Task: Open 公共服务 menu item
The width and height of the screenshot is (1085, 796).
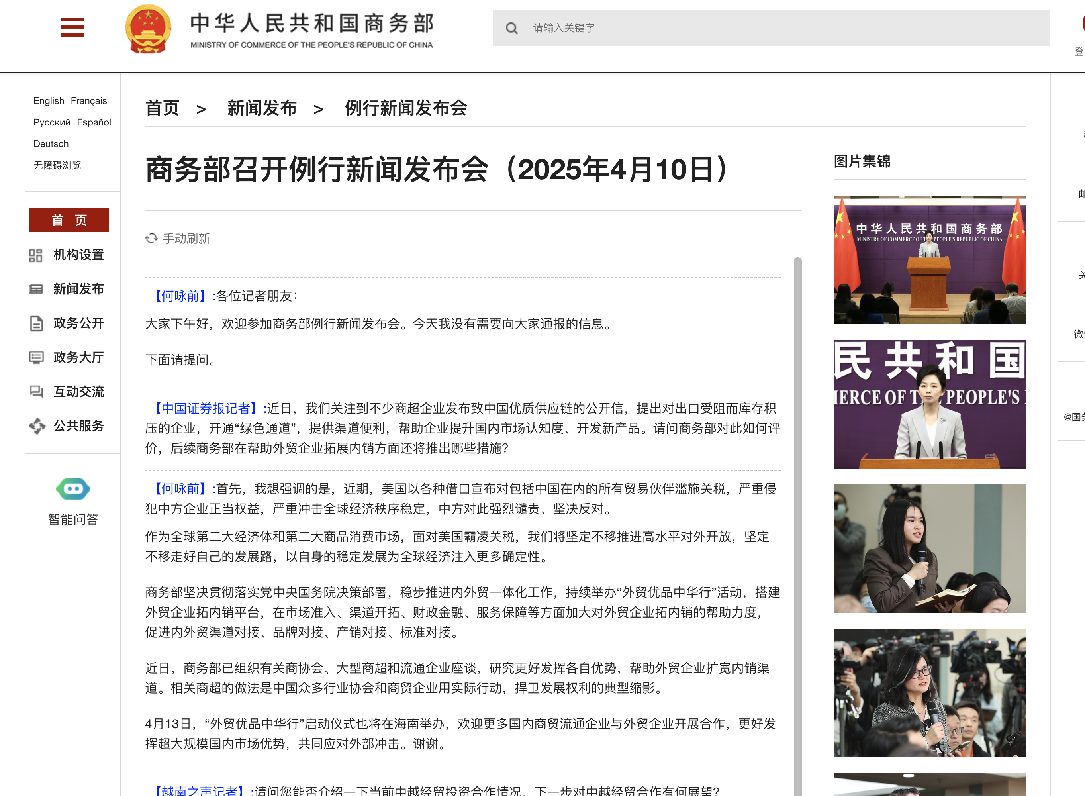Action: tap(78, 426)
